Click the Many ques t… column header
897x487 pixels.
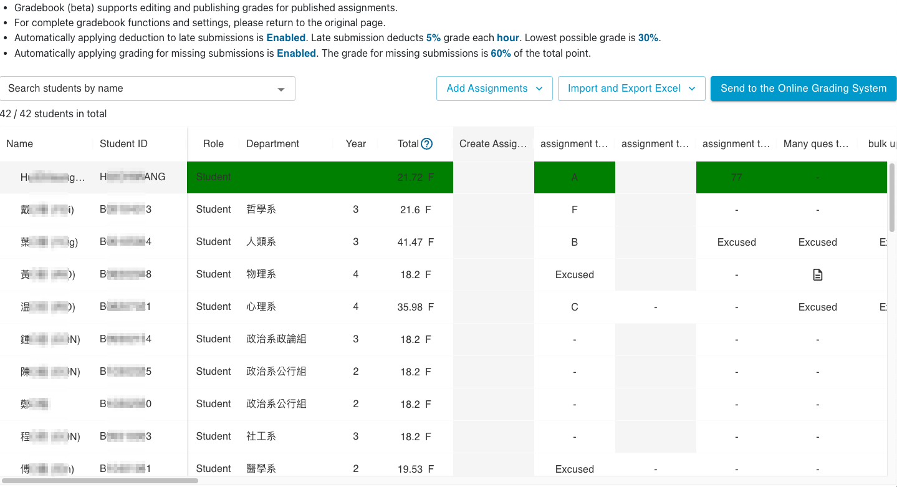pyautogui.click(x=816, y=144)
